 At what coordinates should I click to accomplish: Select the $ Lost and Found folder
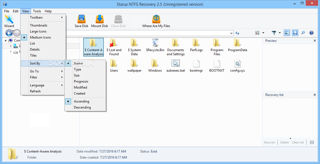click(x=114, y=47)
